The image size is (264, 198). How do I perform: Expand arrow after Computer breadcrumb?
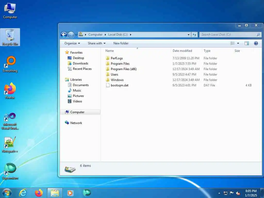[105, 35]
